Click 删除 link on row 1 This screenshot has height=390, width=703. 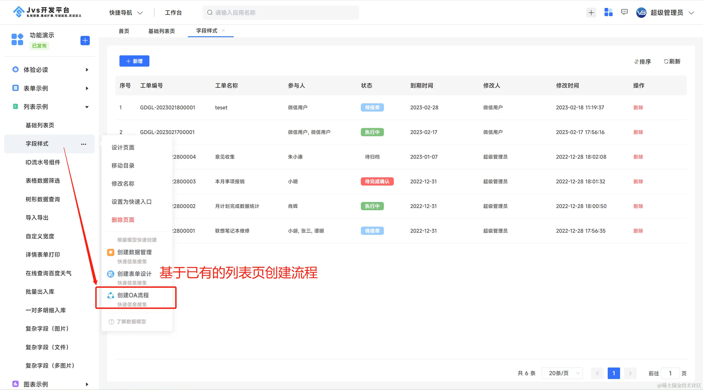tap(638, 107)
